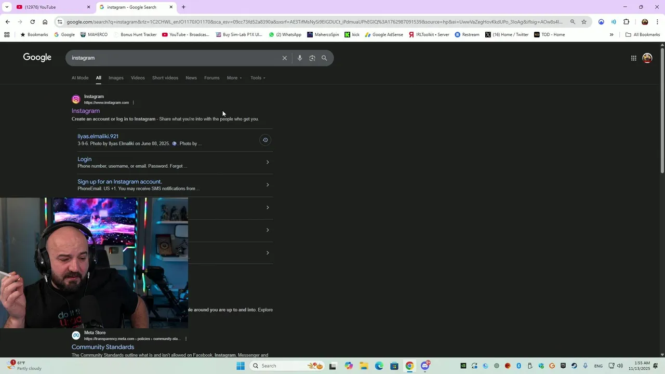Image resolution: width=665 pixels, height=374 pixels.
Task: Open the Community Standards result
Action: pyautogui.click(x=103, y=347)
